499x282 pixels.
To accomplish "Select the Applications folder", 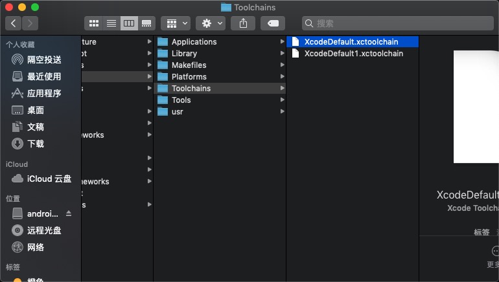I will (220, 41).
